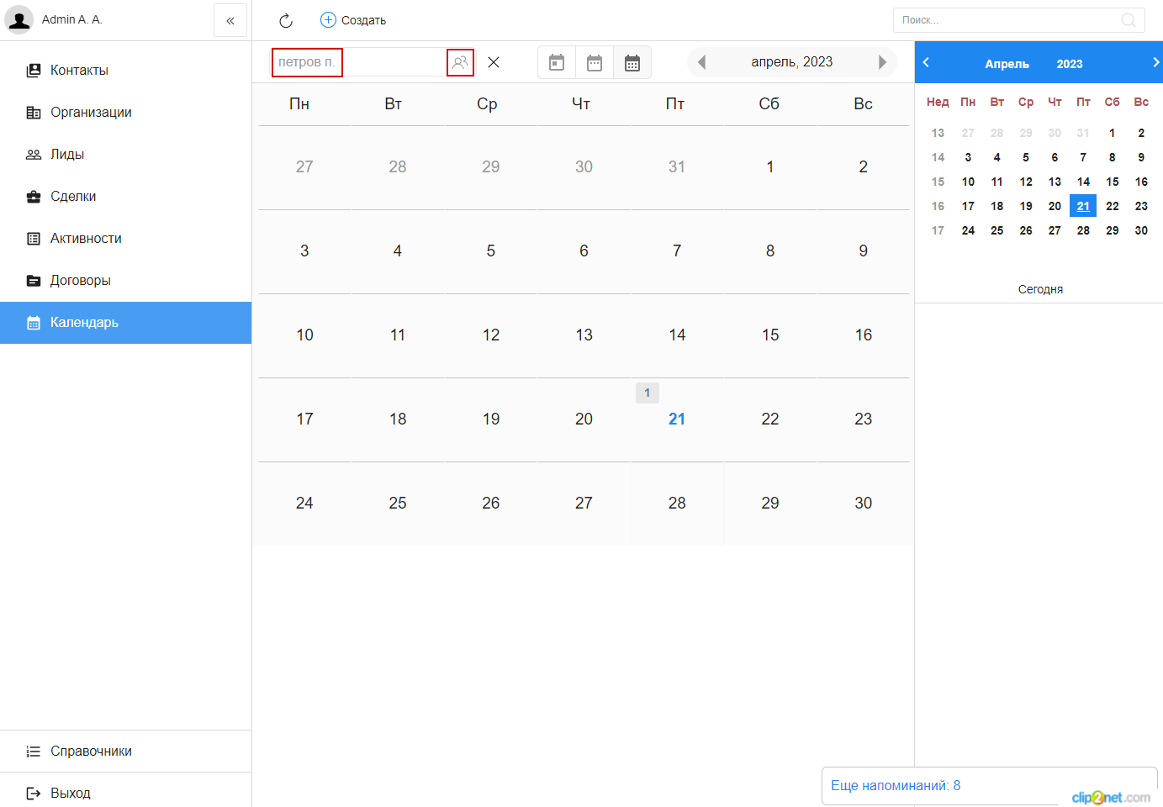
Task: Click 2023 year title in mini calendar
Action: tap(1070, 64)
